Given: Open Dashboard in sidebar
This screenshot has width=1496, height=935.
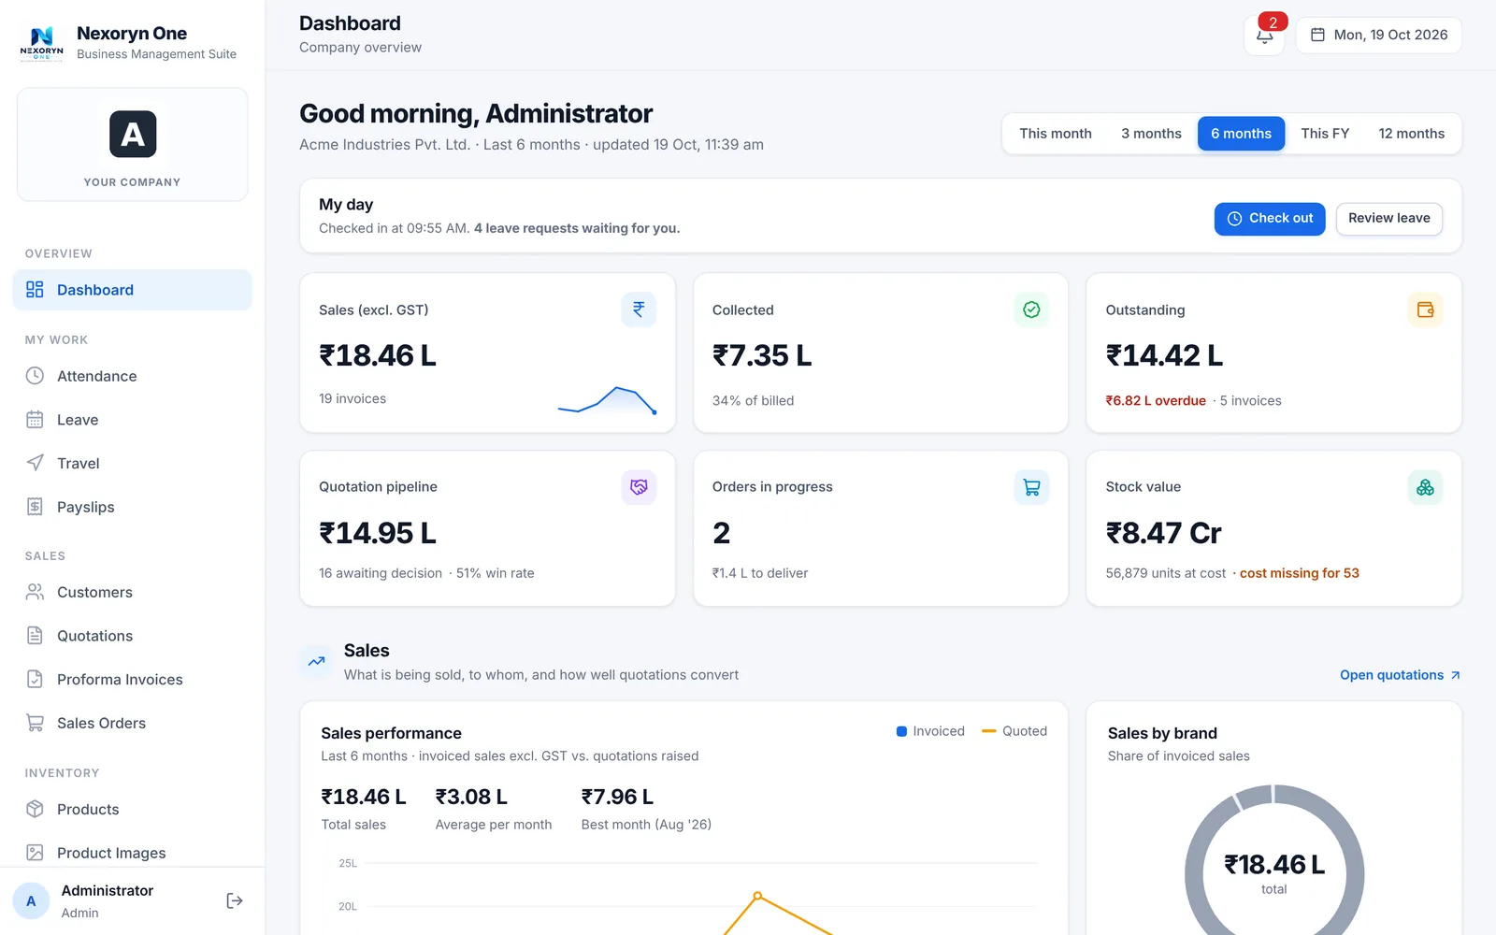Looking at the screenshot, I should click(x=133, y=290).
